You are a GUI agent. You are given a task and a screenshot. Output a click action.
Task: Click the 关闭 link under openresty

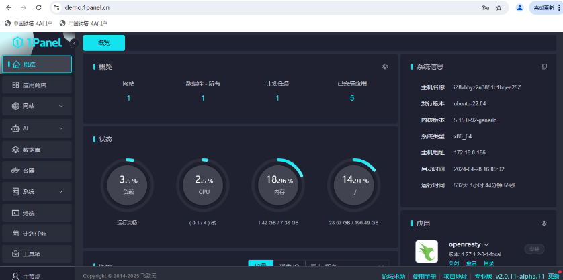pos(453,263)
